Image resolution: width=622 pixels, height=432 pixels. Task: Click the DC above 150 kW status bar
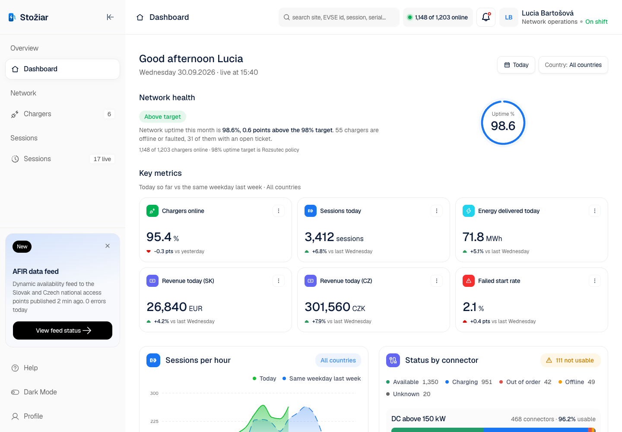point(493,430)
